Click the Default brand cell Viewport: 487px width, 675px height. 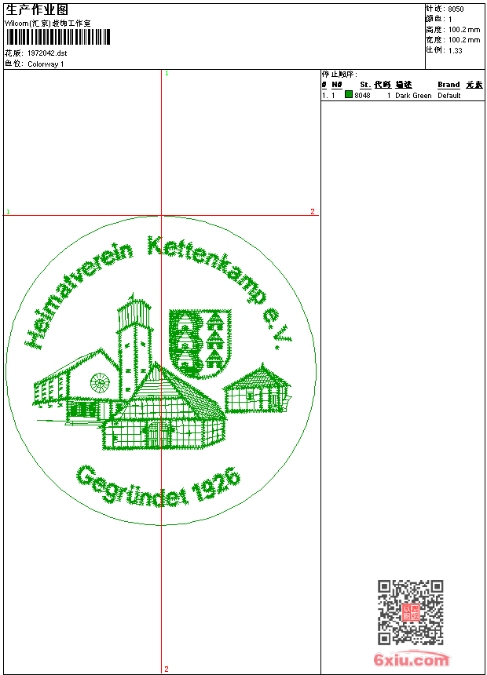pos(449,95)
